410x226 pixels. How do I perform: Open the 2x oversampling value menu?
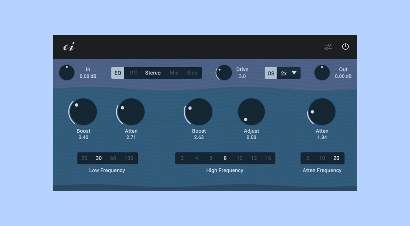point(289,73)
